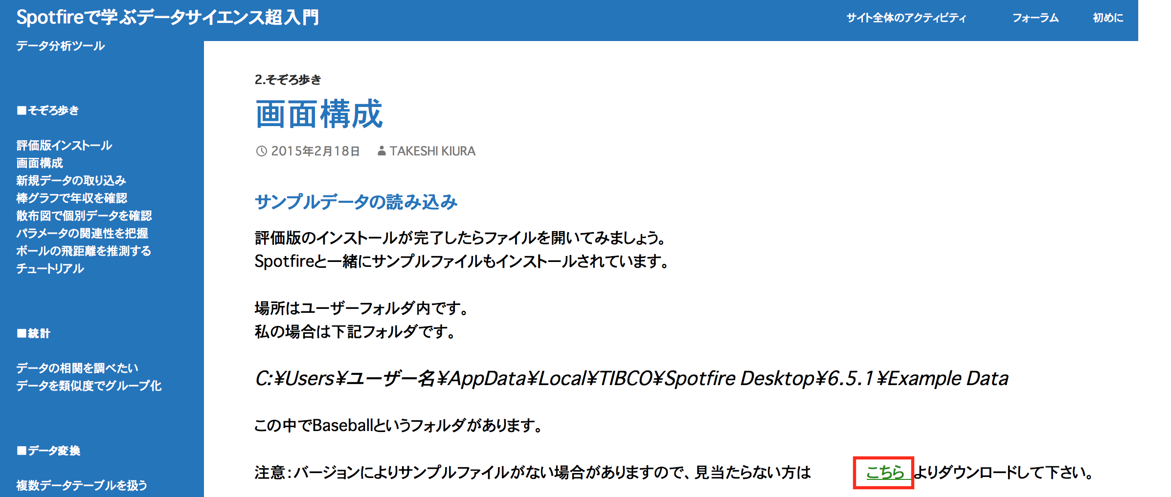Open 評価版インストール in the sidebar
1171x497 pixels.
(64, 145)
